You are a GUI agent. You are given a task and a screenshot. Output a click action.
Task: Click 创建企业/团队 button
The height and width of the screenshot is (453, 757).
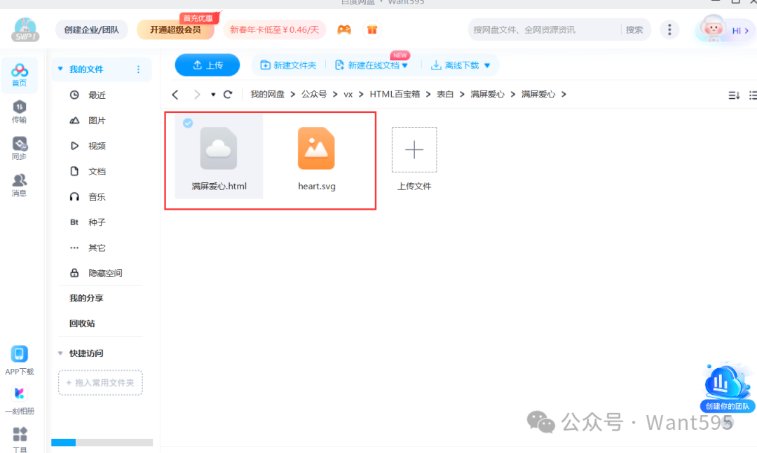point(91,30)
